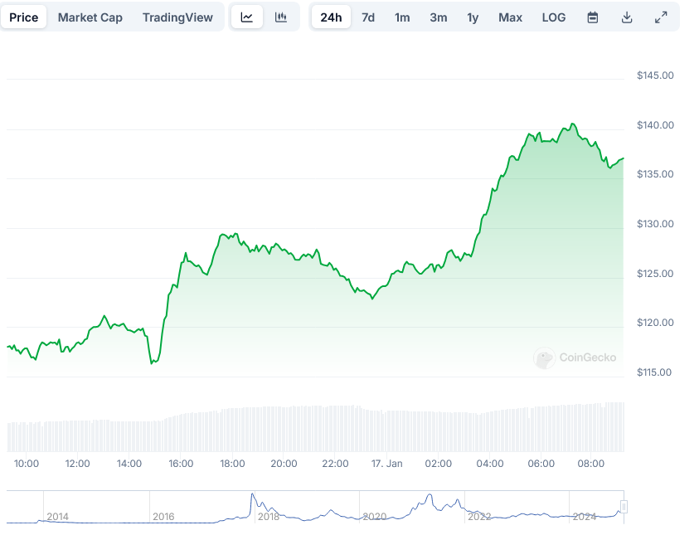The image size is (699, 535).
Task: Click the volume bars near 18:00
Action: pos(233,429)
